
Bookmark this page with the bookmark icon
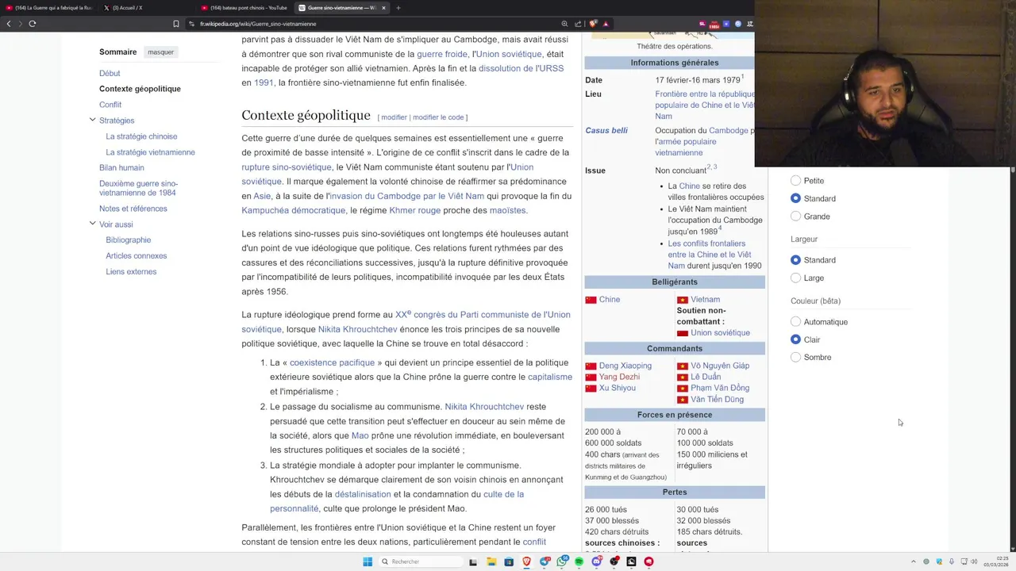click(176, 24)
